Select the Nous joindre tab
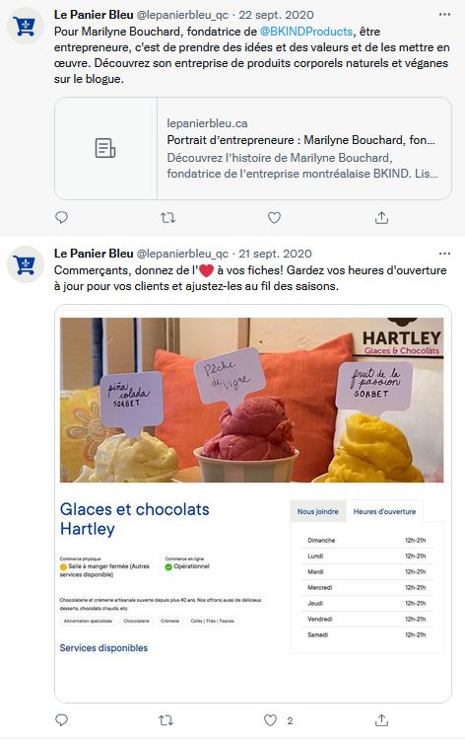Image resolution: width=465 pixels, height=744 pixels. tap(318, 511)
